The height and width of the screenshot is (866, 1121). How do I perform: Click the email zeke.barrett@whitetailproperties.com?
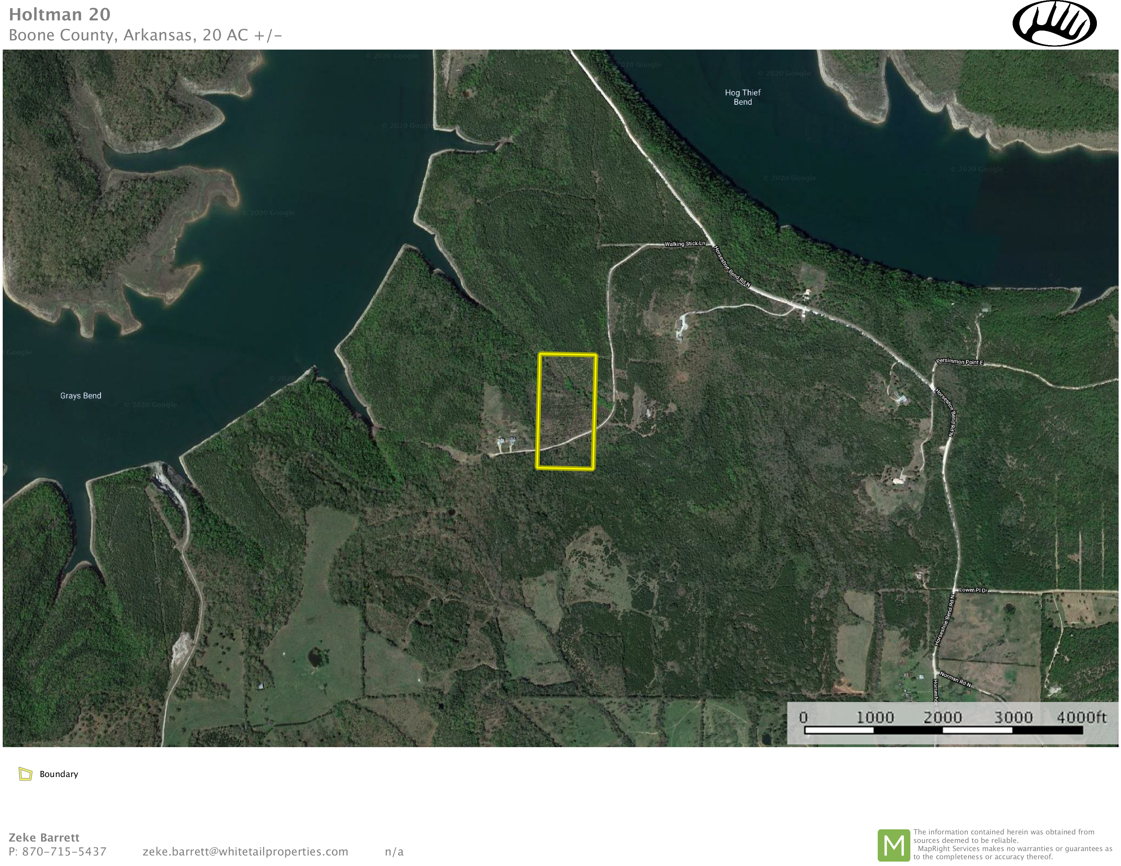click(x=245, y=852)
